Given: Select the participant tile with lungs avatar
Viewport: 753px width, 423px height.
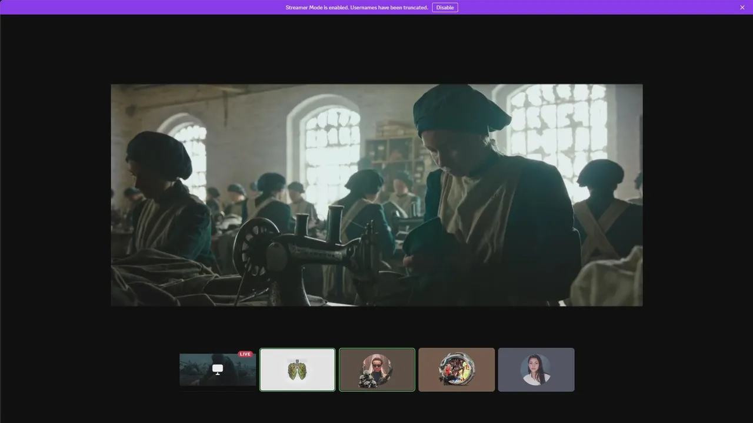Looking at the screenshot, I should click(x=298, y=370).
